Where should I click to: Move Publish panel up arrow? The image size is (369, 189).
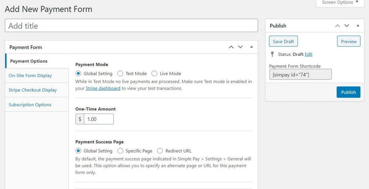pos(337,26)
